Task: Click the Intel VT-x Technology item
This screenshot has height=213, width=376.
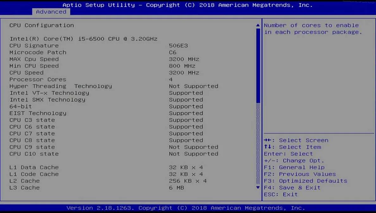Action: point(49,93)
